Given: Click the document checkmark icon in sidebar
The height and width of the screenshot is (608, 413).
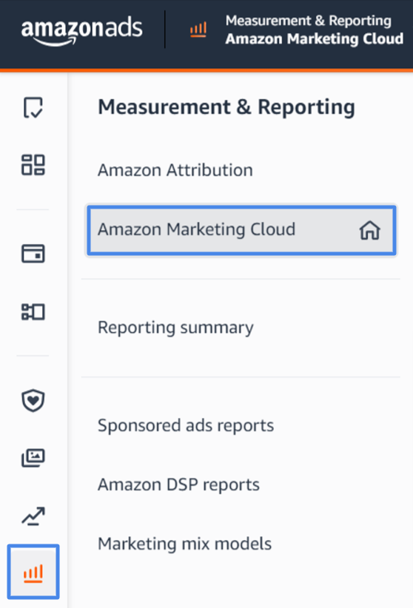Looking at the screenshot, I should (x=33, y=107).
